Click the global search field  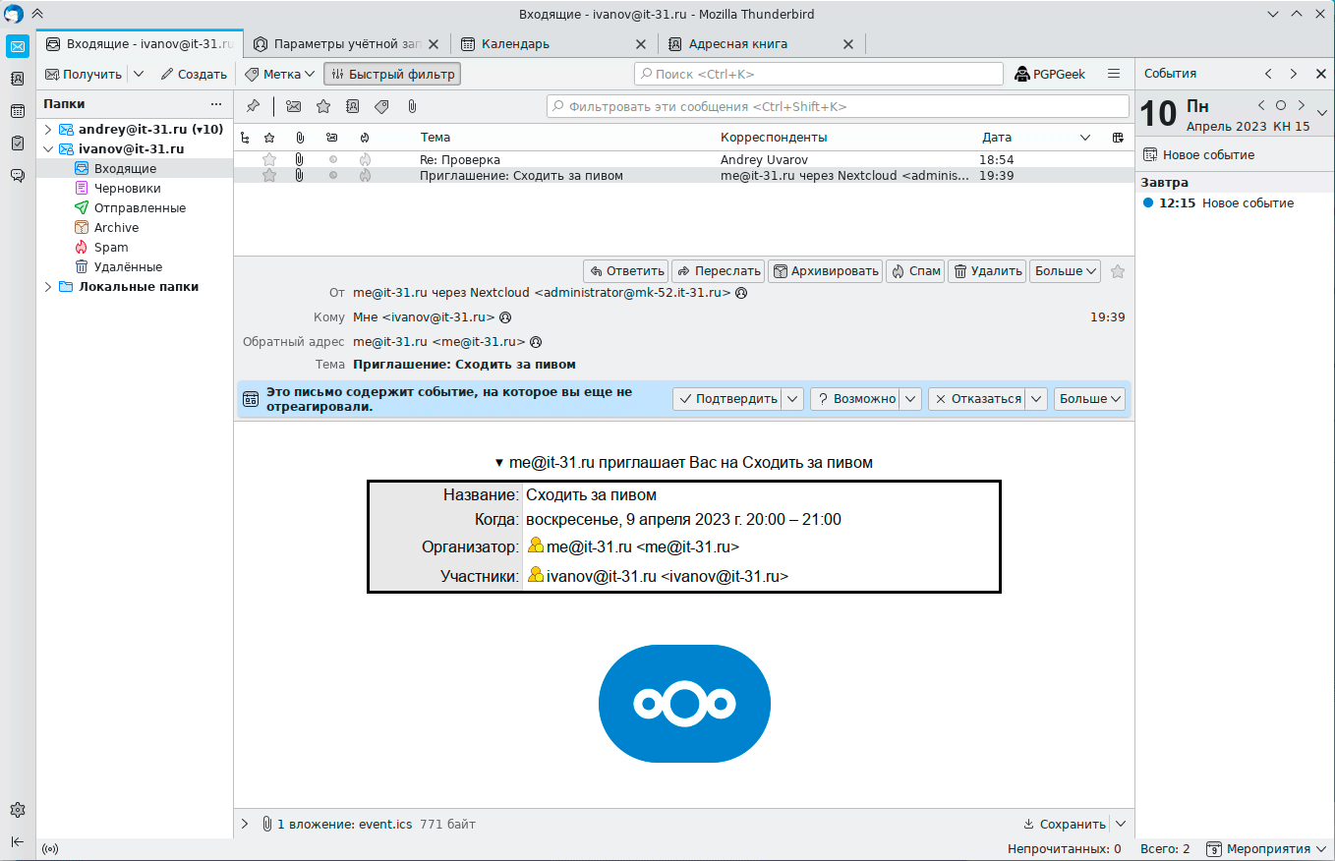(x=818, y=74)
